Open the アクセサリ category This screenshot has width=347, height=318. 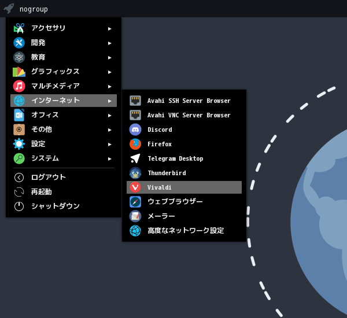coord(64,28)
